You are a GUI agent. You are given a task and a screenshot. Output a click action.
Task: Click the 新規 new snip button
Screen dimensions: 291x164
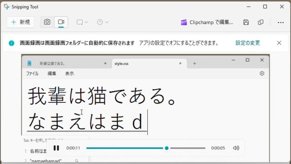[20, 22]
